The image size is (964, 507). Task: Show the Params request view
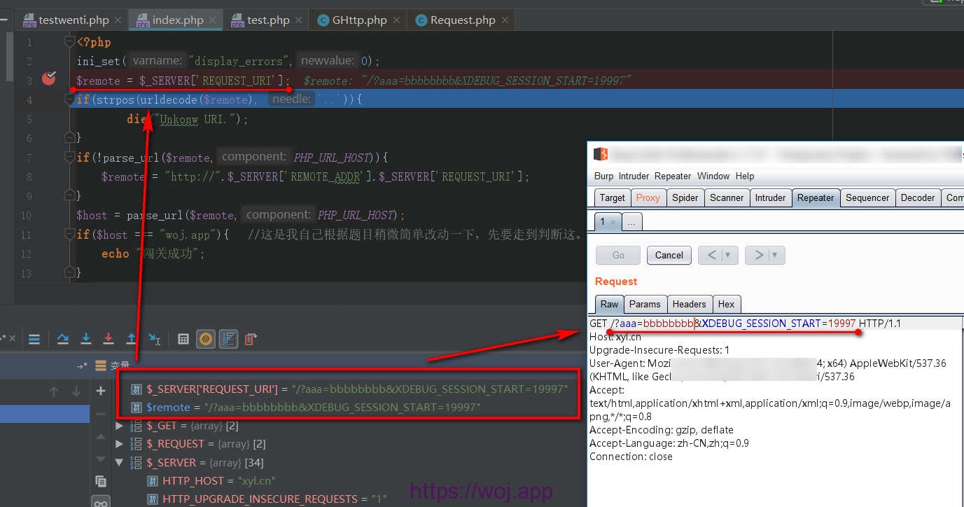[645, 304]
